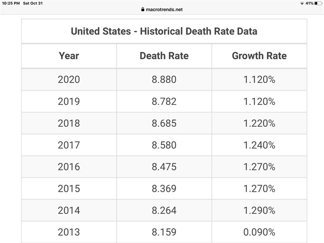Screen dimensions: 324x243
Task: Click the 2015 year cell
Action: pos(69,189)
